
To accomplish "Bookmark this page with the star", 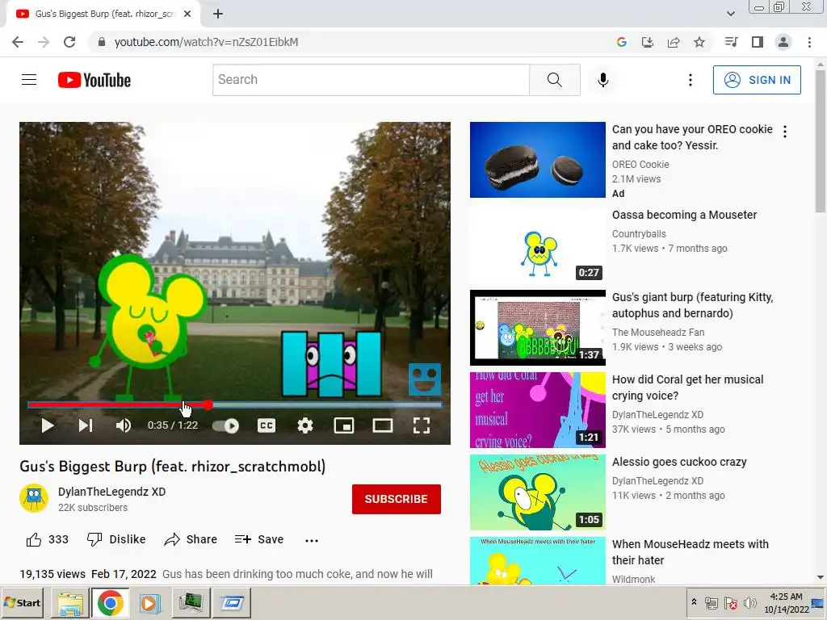I will [699, 42].
